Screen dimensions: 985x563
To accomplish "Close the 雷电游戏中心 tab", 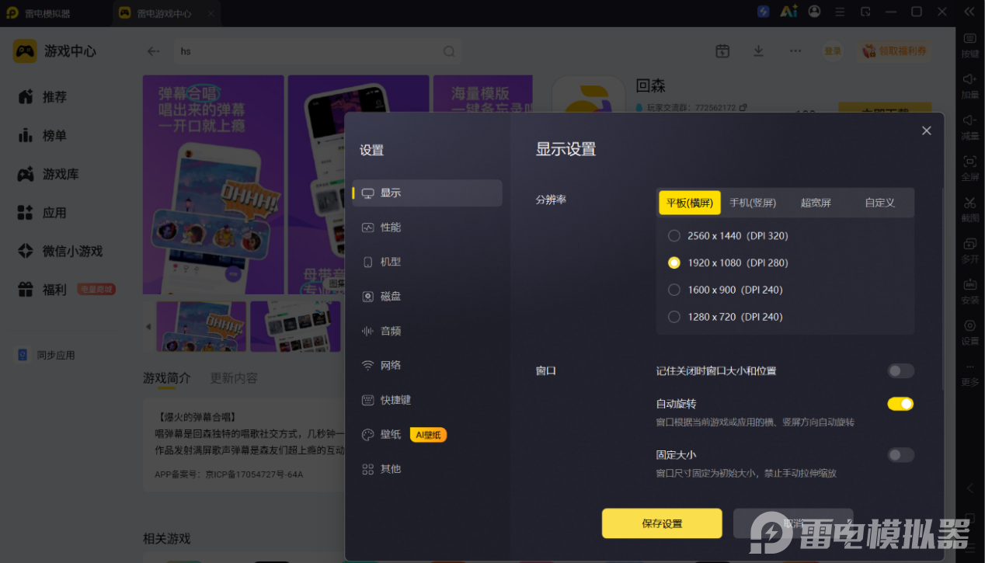I will [x=211, y=13].
